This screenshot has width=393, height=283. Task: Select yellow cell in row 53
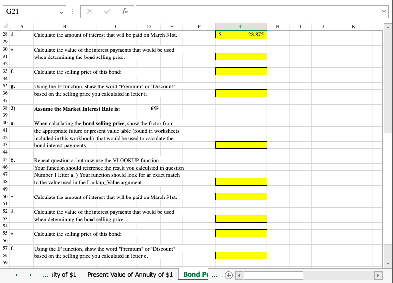(241, 219)
